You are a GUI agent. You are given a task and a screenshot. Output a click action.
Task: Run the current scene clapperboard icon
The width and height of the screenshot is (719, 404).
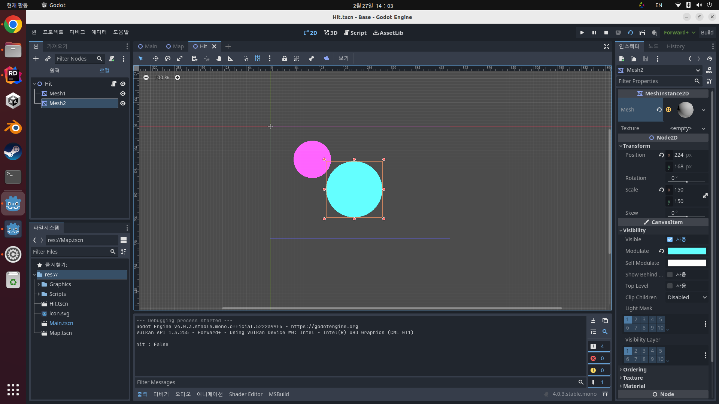(x=642, y=33)
